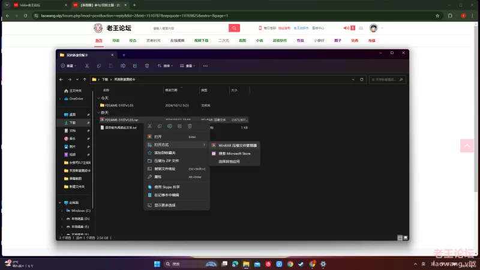Collapse 此电脑 in the navigation pane
The width and height of the screenshot is (480, 270).
60,203
